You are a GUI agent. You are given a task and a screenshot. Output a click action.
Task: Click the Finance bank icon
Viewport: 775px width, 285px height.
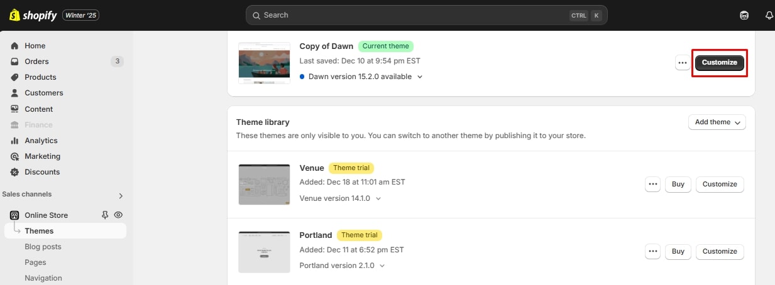tap(14, 125)
